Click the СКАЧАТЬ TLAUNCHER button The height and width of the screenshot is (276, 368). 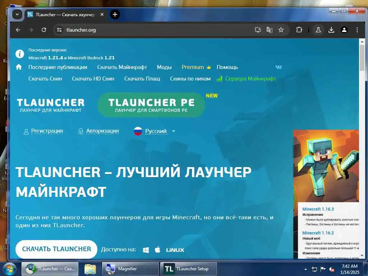56,249
